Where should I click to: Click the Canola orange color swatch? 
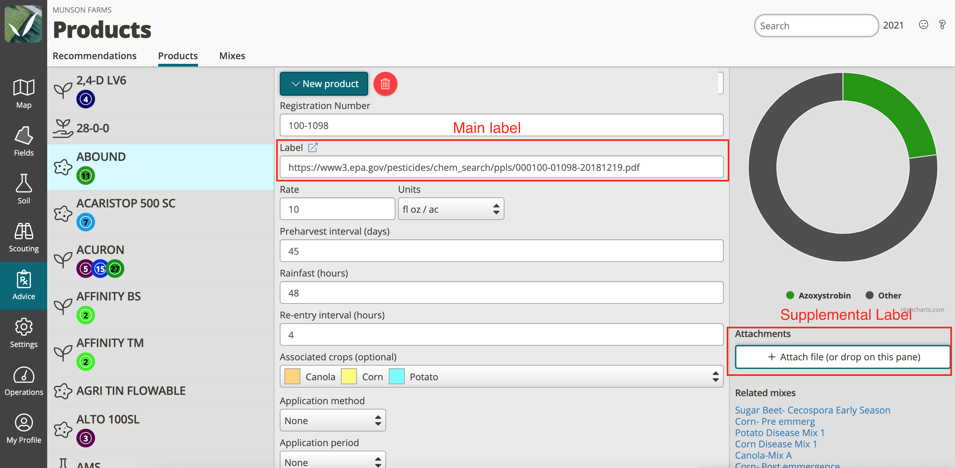[x=292, y=377]
